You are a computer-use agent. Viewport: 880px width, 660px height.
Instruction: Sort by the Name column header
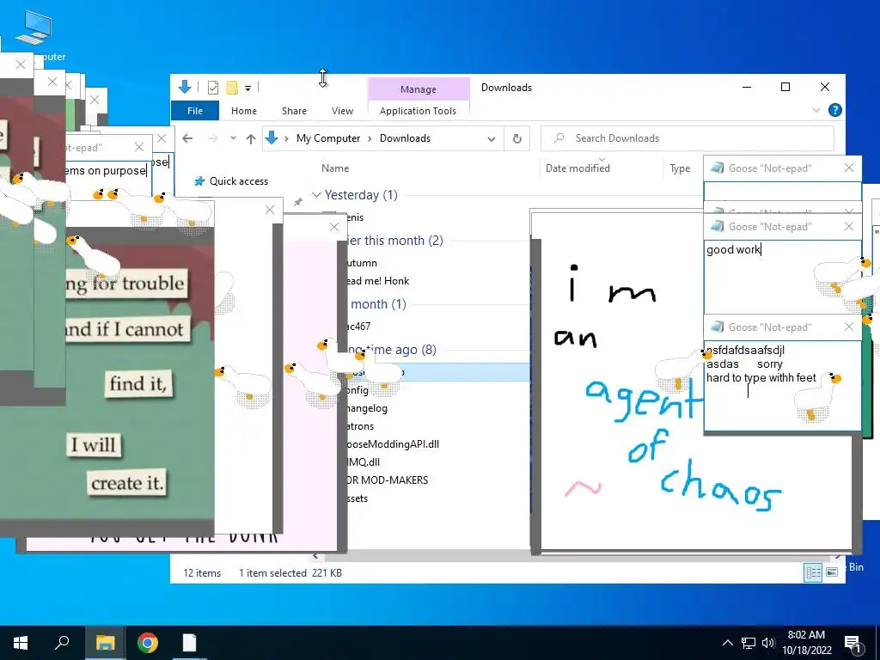pos(335,168)
